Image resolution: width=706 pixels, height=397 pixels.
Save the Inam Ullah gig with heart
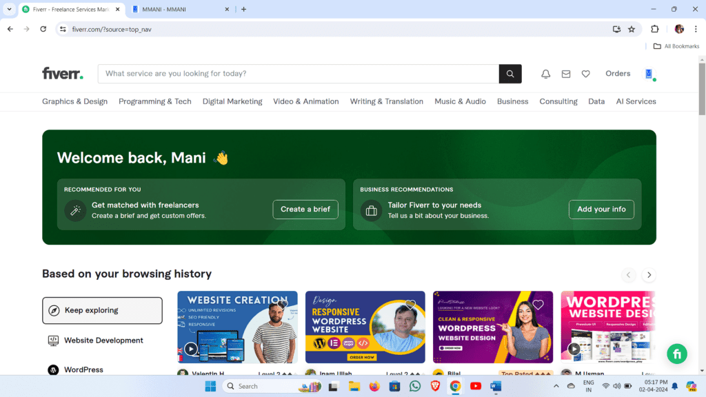coord(410,304)
